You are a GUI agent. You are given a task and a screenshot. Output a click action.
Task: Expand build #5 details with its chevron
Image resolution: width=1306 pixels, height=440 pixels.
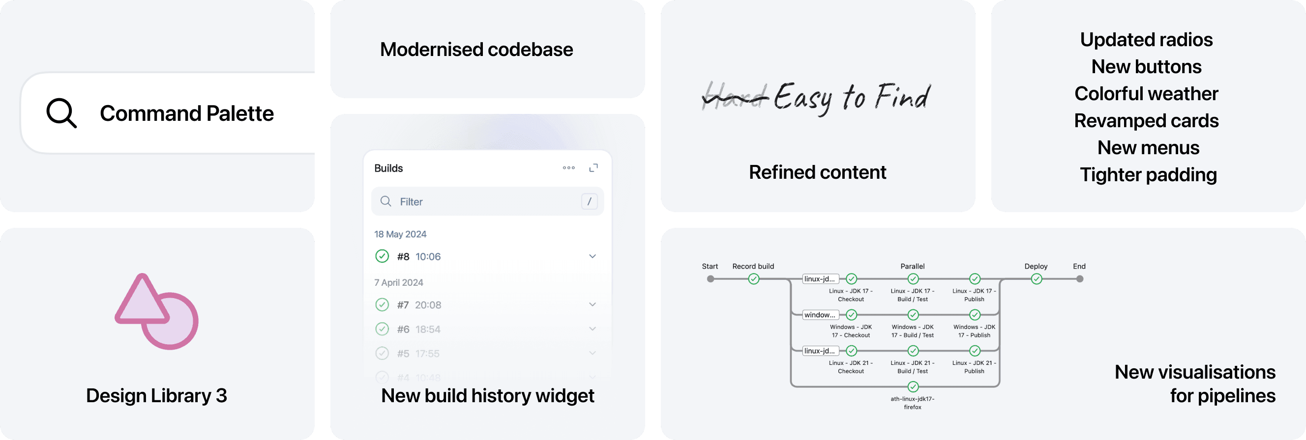coord(592,353)
